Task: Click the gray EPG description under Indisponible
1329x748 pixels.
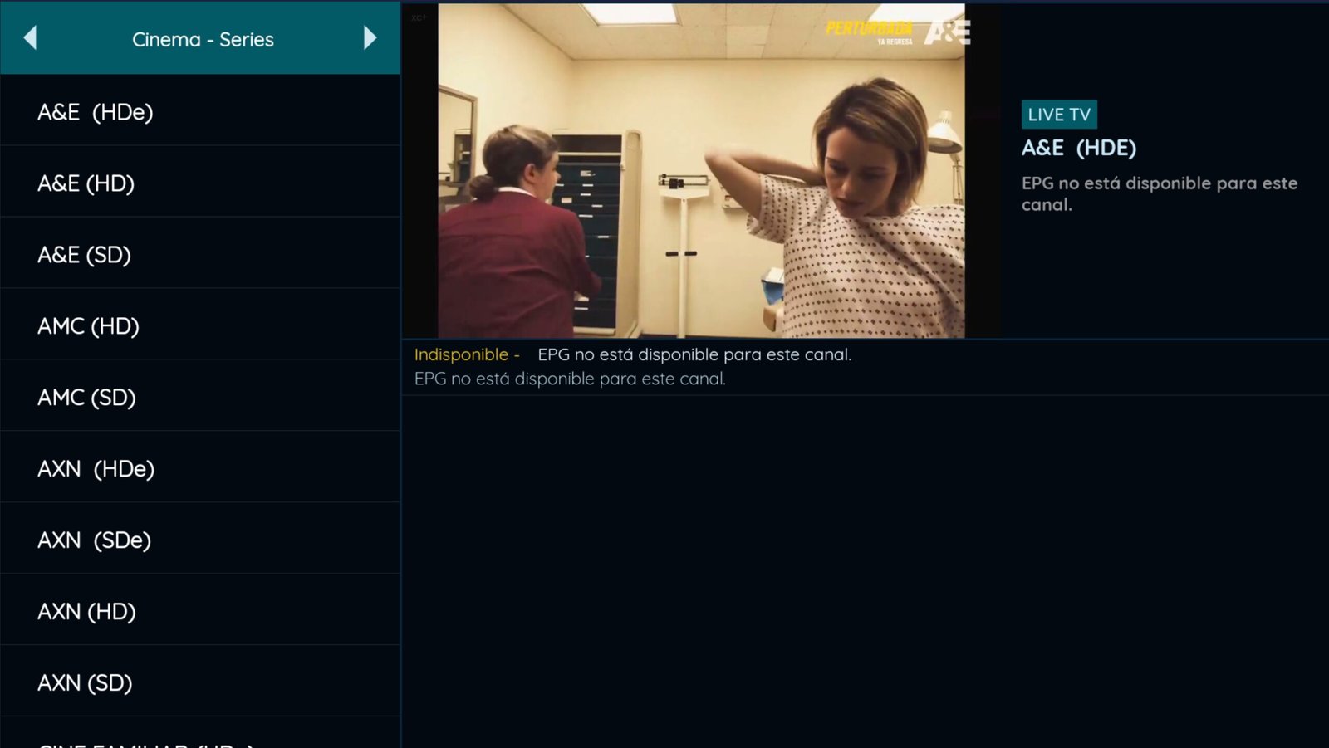Action: (570, 379)
